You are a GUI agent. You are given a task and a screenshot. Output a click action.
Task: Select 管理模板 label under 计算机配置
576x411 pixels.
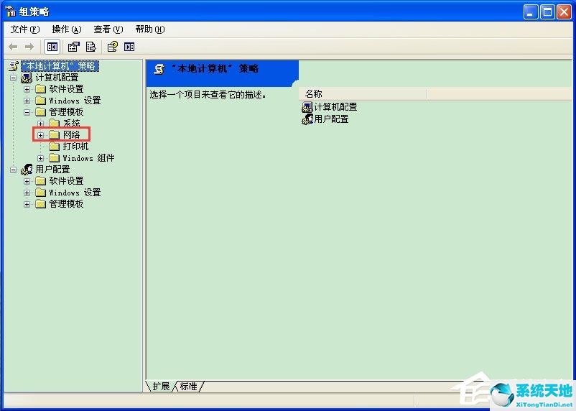click(x=66, y=112)
